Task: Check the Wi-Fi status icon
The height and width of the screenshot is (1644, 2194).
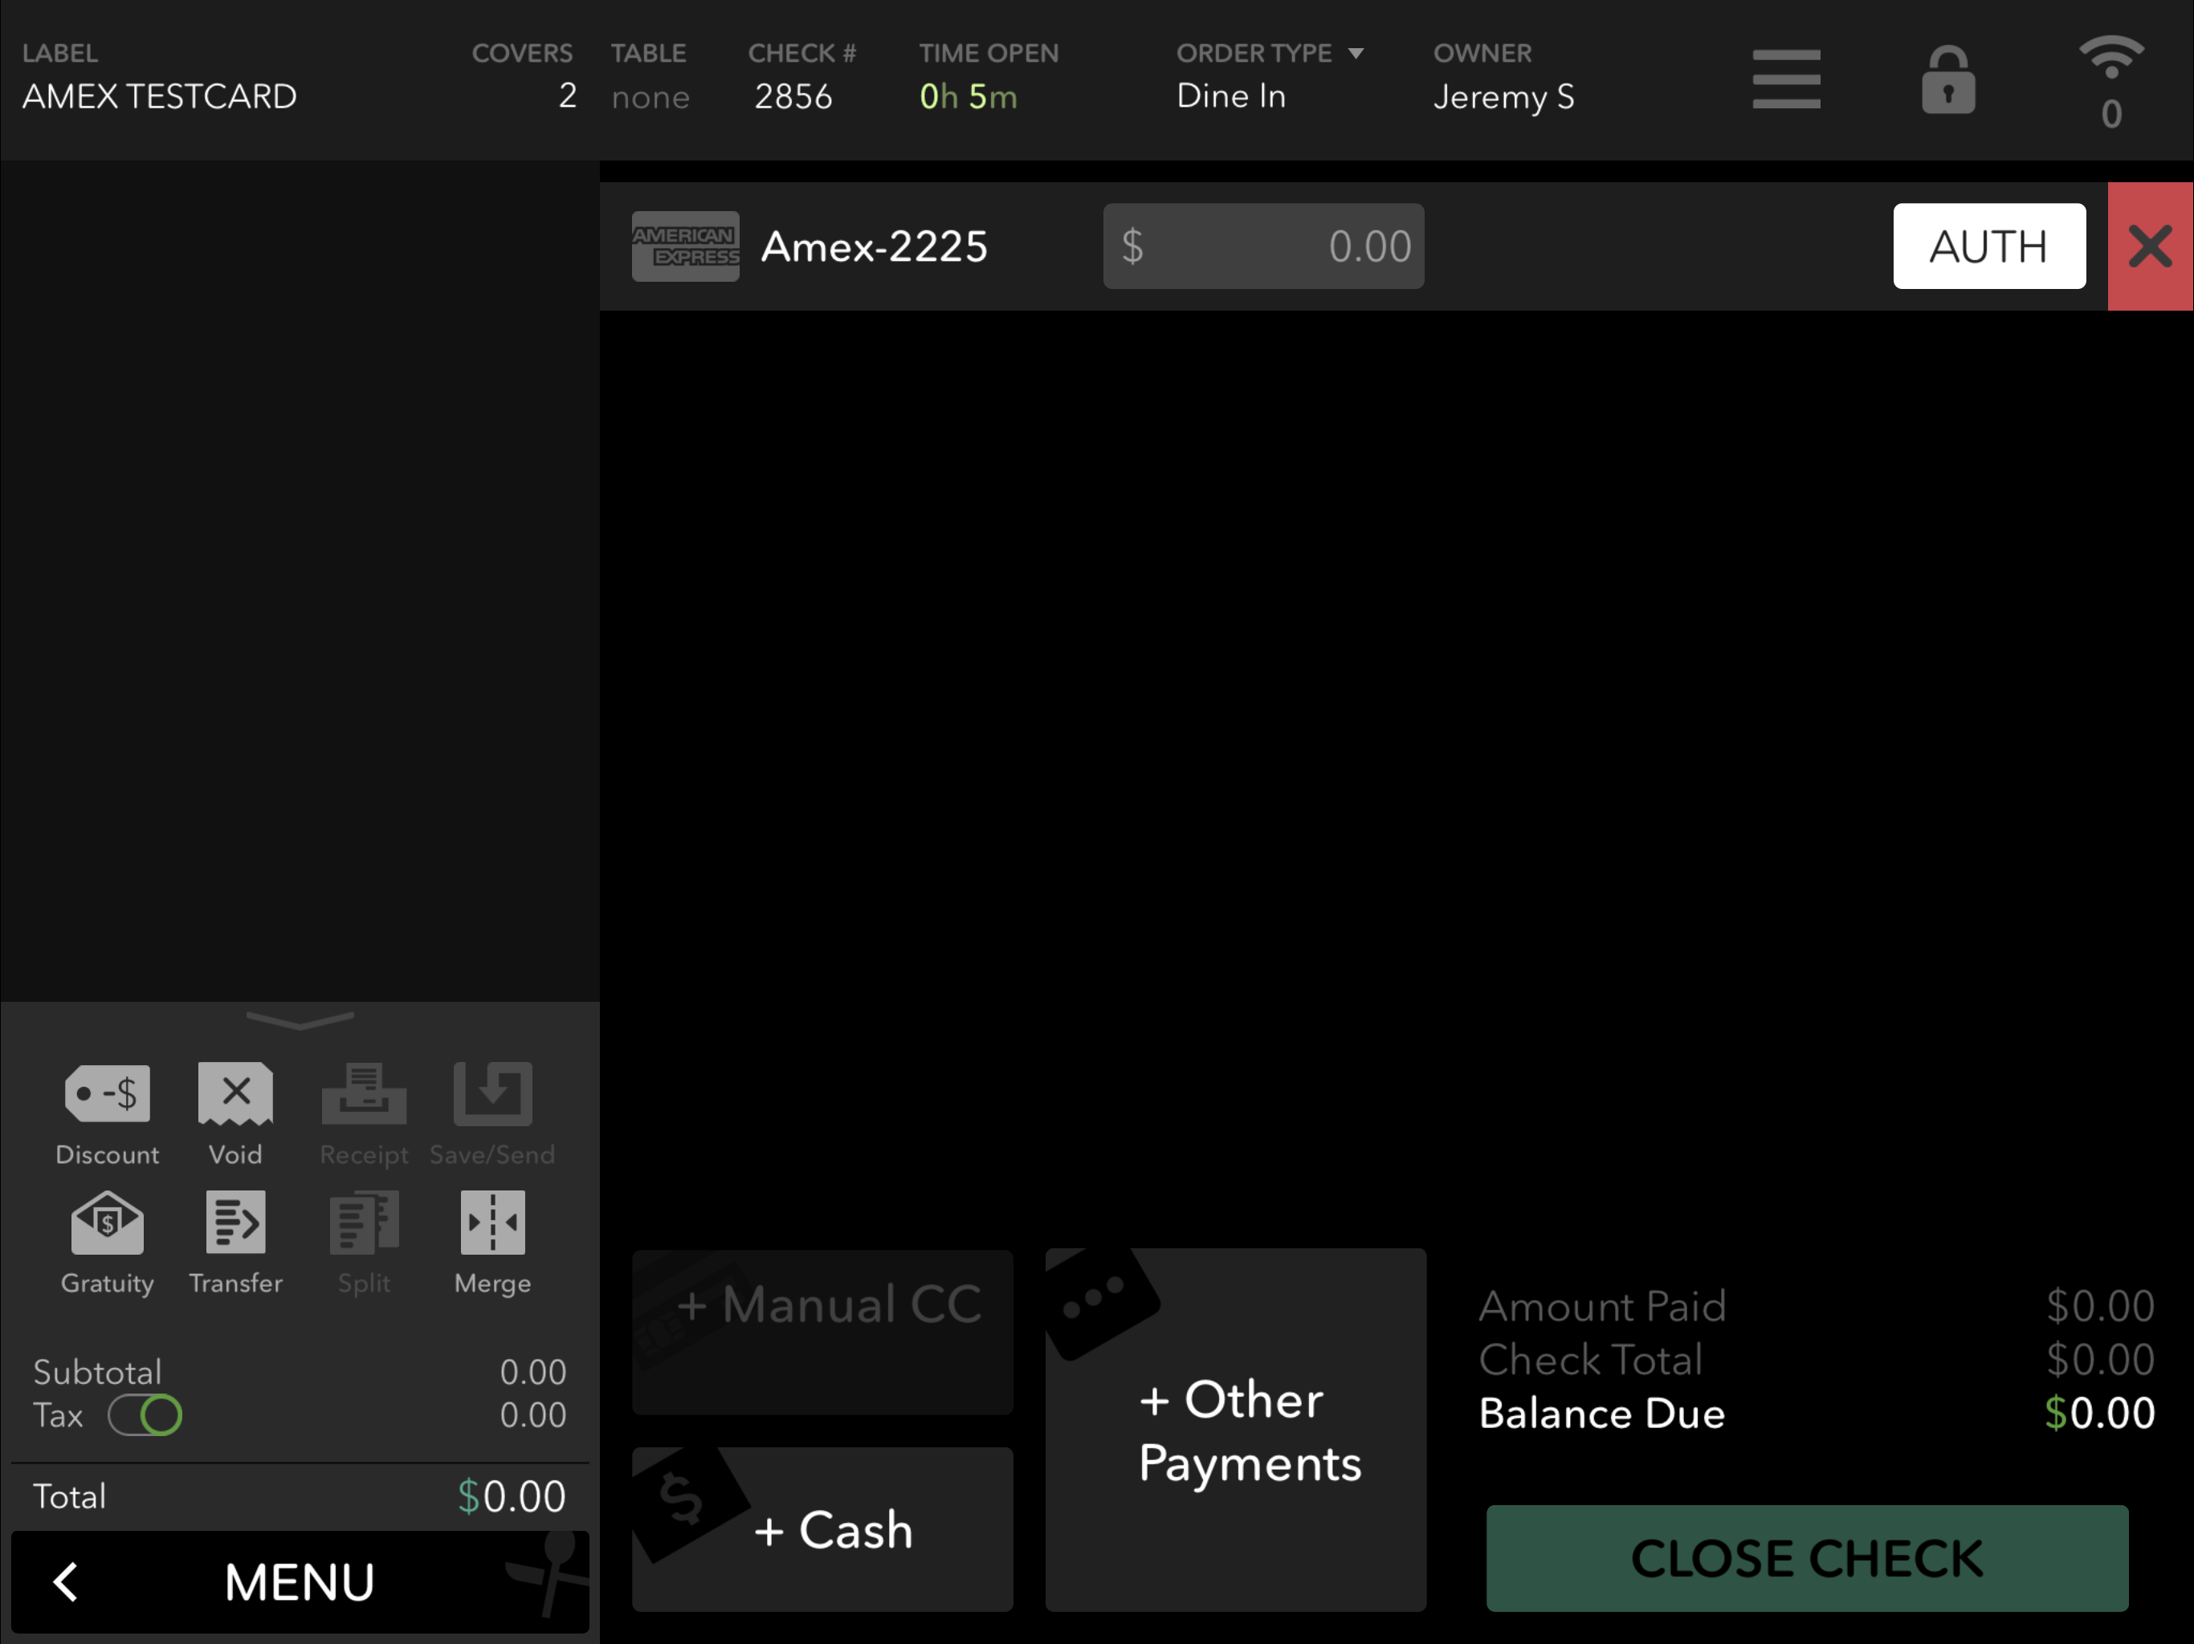Action: coord(2111,58)
